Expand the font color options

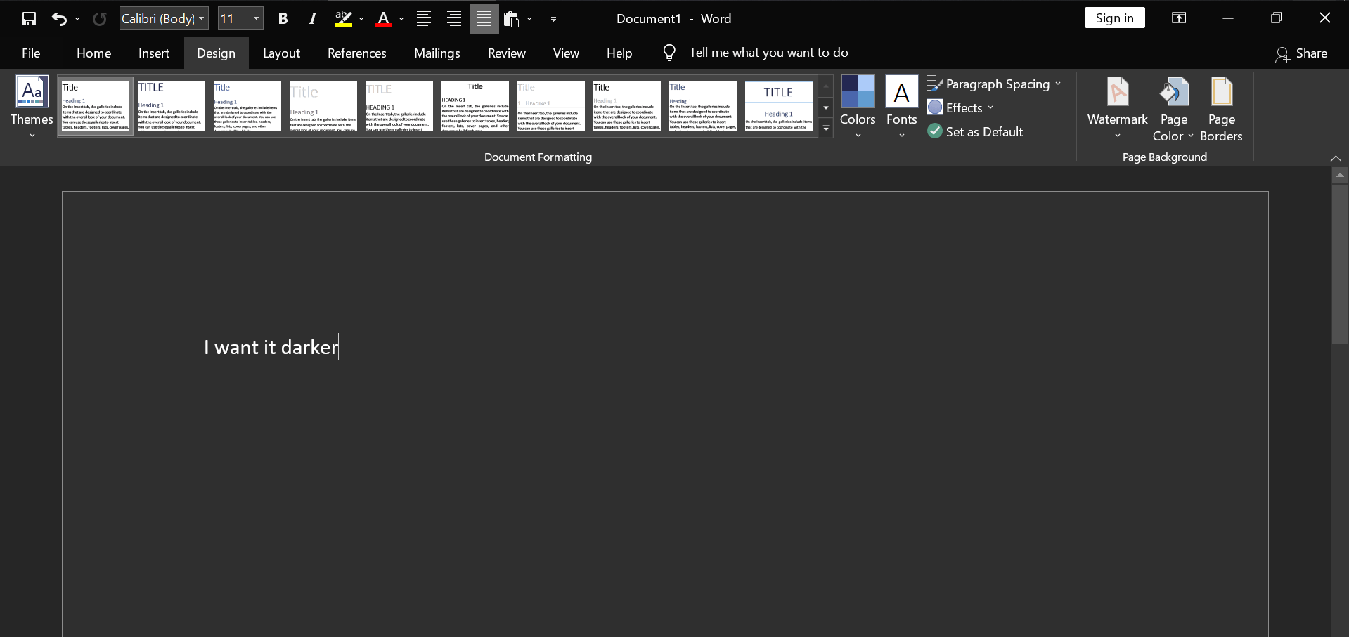[x=399, y=19]
